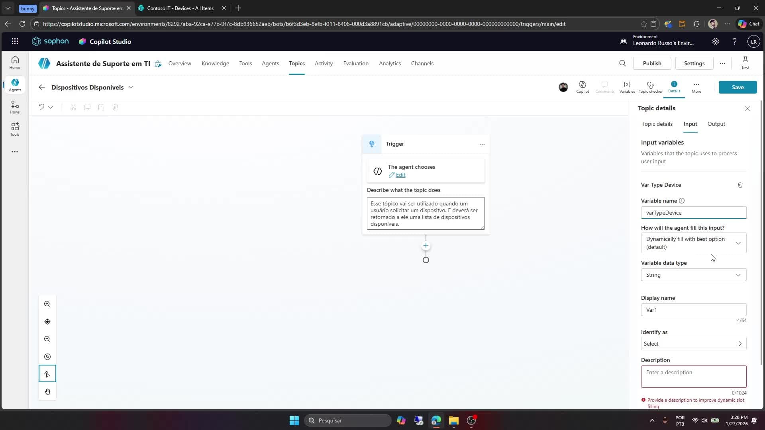
Task: Zoom in on the topic canvas
Action: coord(47,304)
